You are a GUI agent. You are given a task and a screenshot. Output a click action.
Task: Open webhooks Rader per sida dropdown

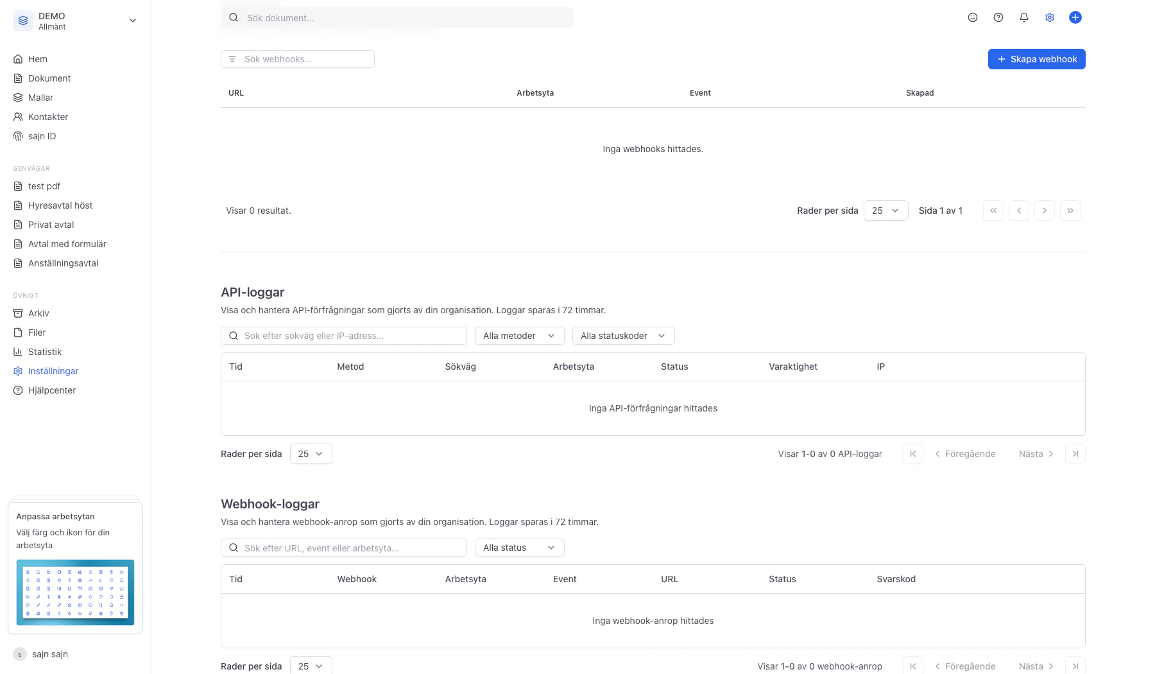[886, 211]
